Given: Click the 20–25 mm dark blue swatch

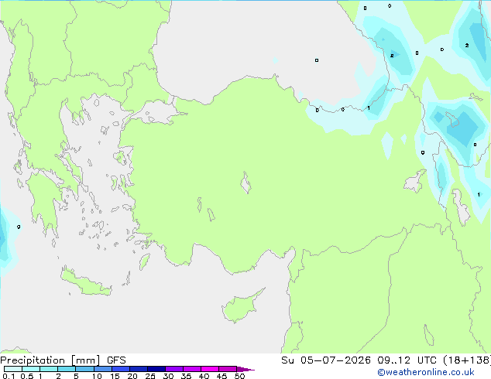Looking at the screenshot, I should coord(139,369).
